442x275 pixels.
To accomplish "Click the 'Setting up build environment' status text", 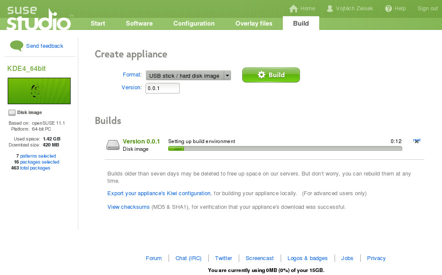I will (x=202, y=141).
